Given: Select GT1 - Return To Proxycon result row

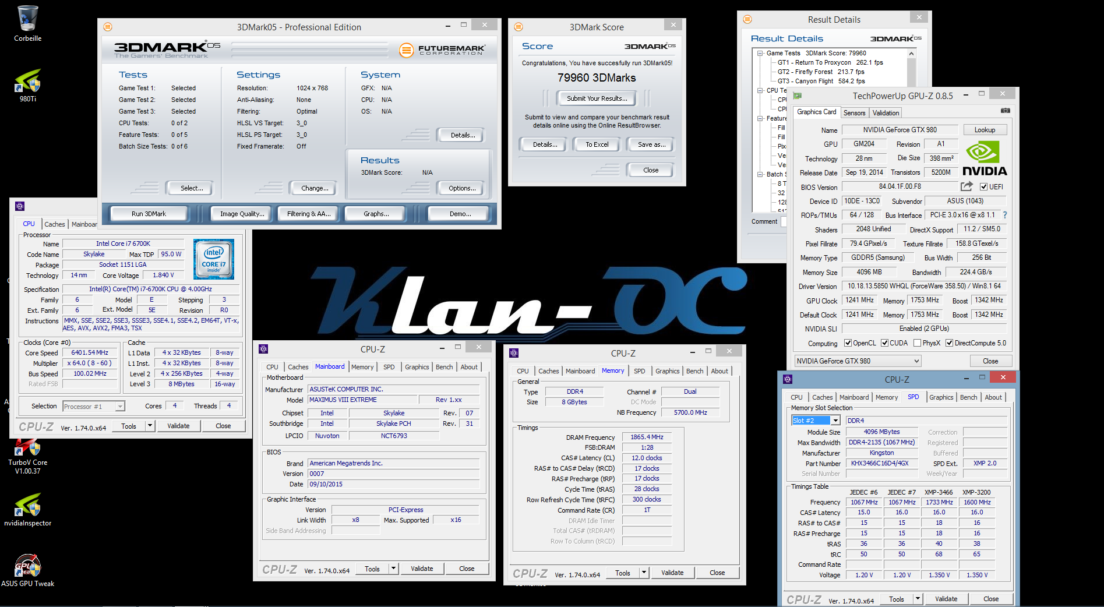Looking at the screenshot, I should point(830,62).
